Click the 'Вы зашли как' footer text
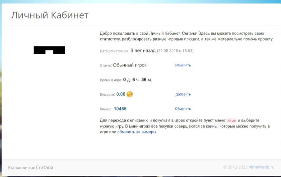The width and height of the screenshot is (281, 177). click(x=21, y=168)
